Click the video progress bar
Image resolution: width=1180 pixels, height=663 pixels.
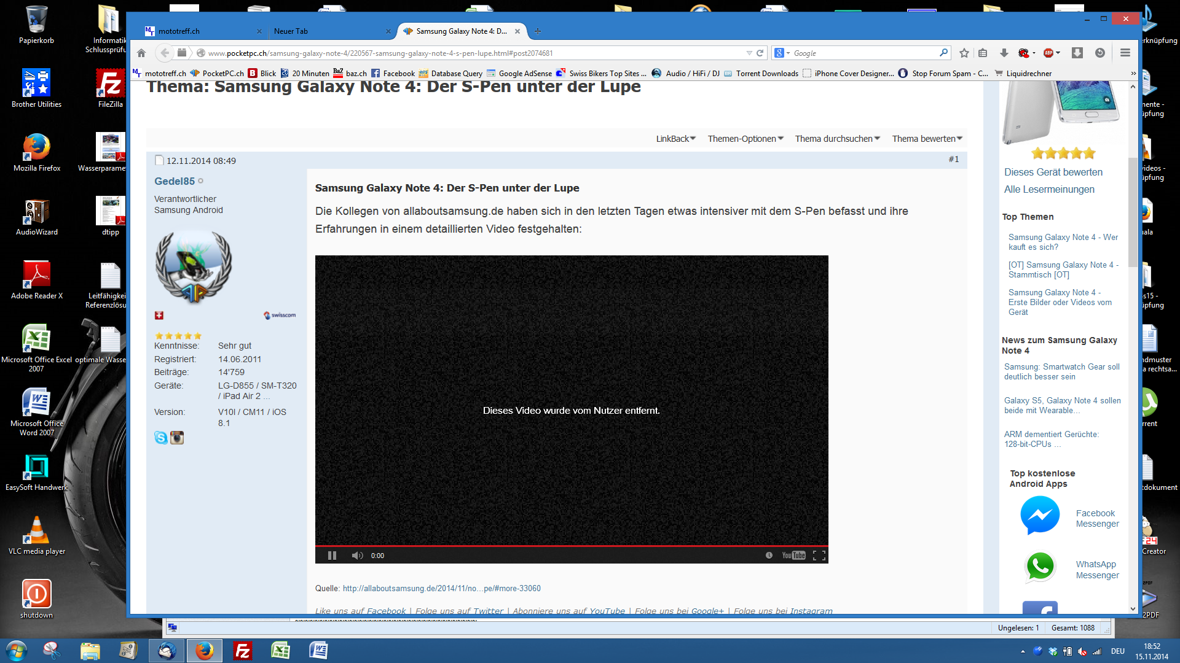click(x=572, y=546)
